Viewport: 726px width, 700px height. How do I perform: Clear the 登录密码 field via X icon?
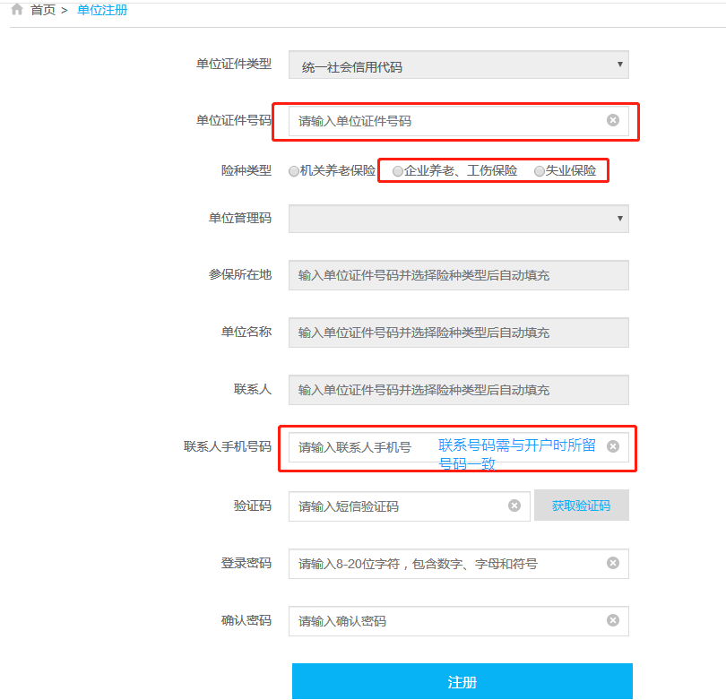pyautogui.click(x=613, y=563)
